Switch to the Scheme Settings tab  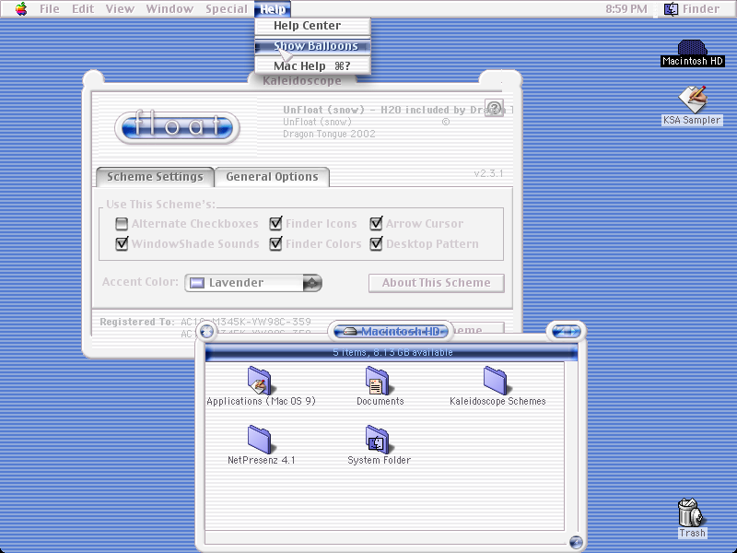155,177
